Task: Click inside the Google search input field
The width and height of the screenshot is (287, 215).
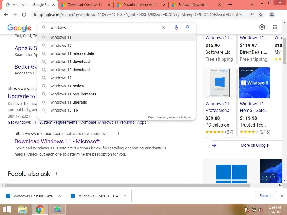Action: 104,27
